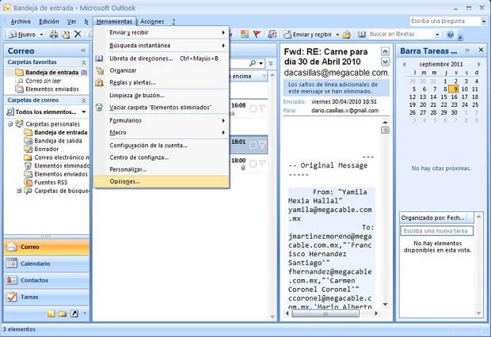Viewport: 491px width, 337px height.
Task: Click the Notes icon in the navigation pane bottom bar
Action: click(x=51, y=313)
